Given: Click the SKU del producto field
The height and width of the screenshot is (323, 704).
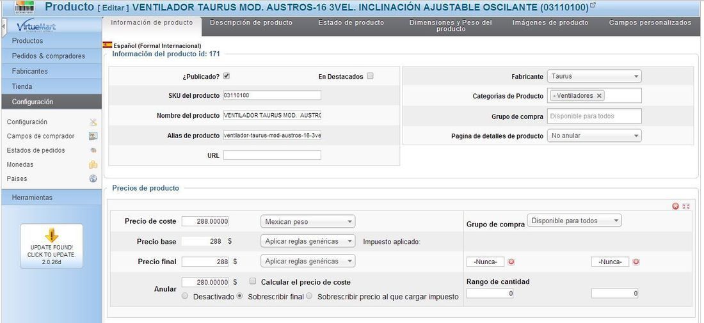Looking at the screenshot, I should coord(272,95).
